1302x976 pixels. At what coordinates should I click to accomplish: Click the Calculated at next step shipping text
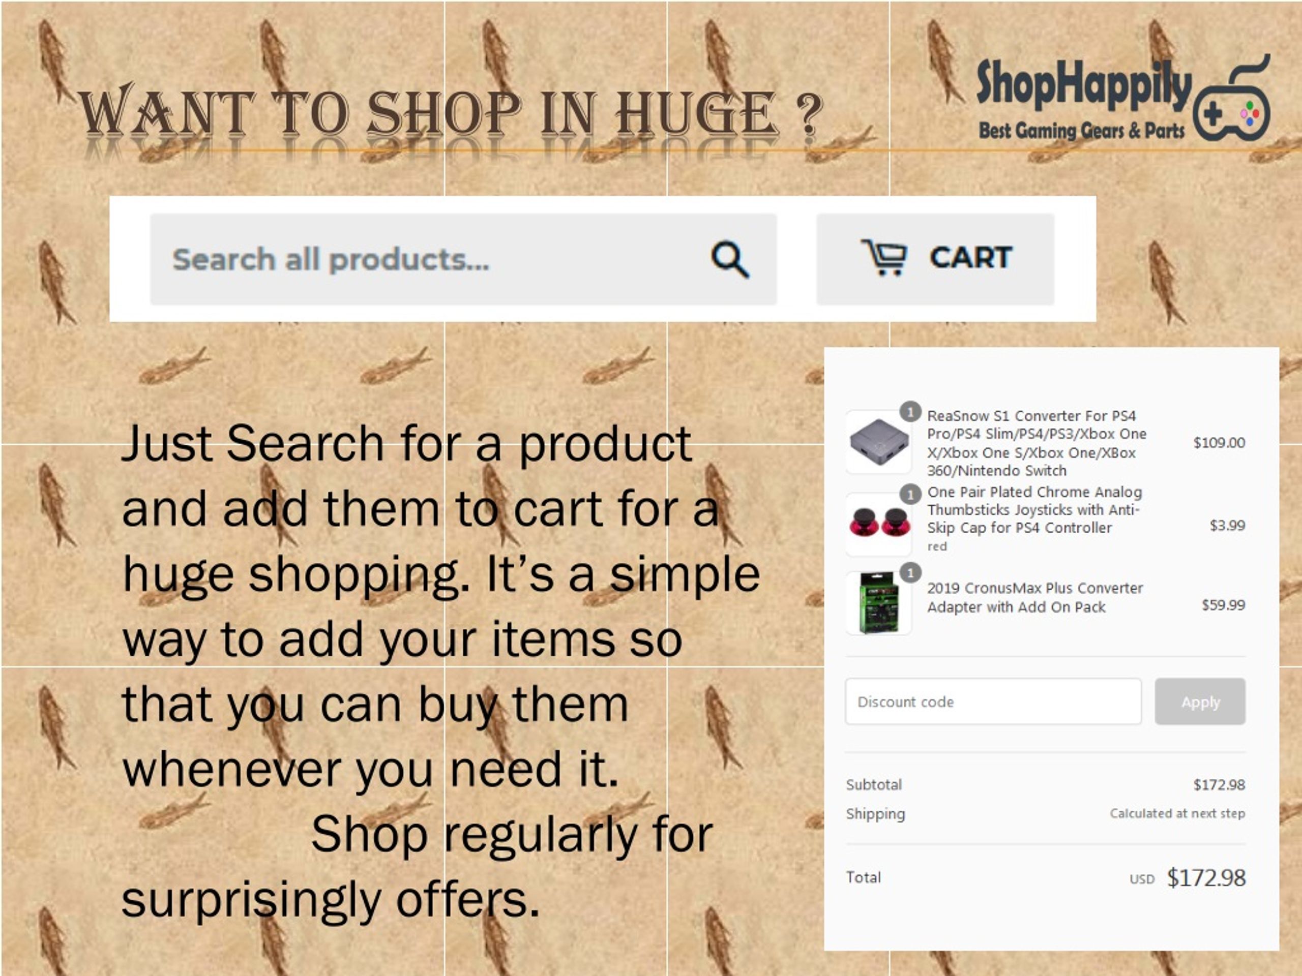coord(1177,813)
